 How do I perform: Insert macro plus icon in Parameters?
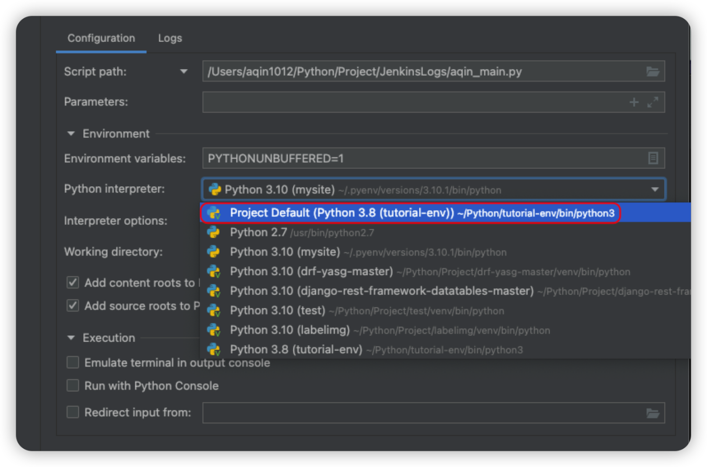[x=634, y=102]
